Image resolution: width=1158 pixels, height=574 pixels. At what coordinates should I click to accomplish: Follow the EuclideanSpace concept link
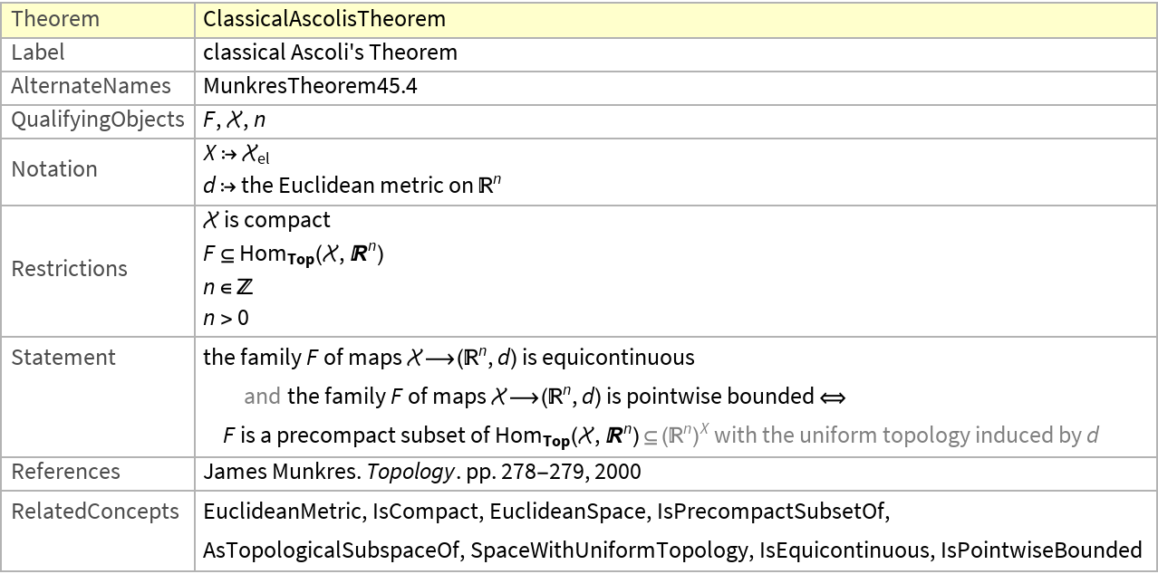(555, 512)
